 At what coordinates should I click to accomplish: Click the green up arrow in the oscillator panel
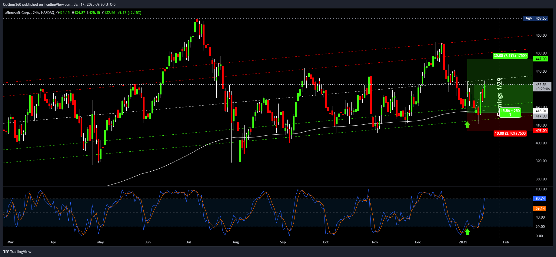point(467,232)
